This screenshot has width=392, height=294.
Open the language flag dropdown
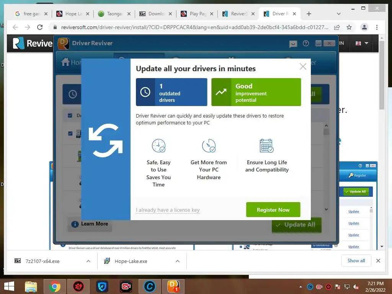tap(362, 43)
